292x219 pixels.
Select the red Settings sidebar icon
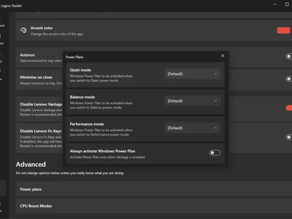(1, 188)
